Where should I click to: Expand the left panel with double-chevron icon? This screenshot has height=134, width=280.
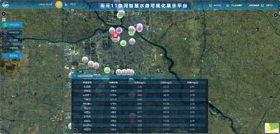(x=4, y=14)
